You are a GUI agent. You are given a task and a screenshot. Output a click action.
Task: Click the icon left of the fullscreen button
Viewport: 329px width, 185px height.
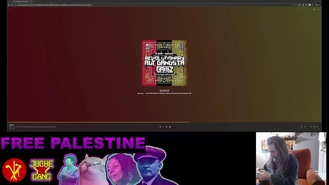tap(314, 10)
